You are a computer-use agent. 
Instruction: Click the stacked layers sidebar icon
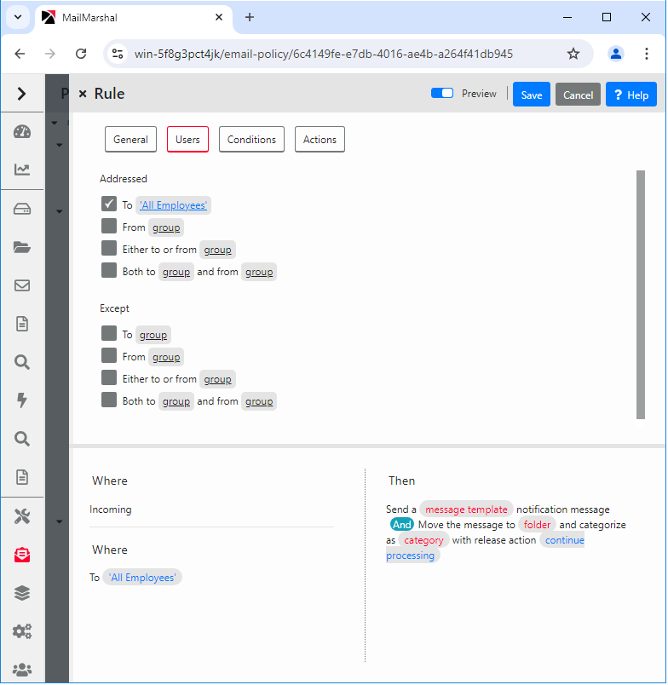(x=22, y=593)
